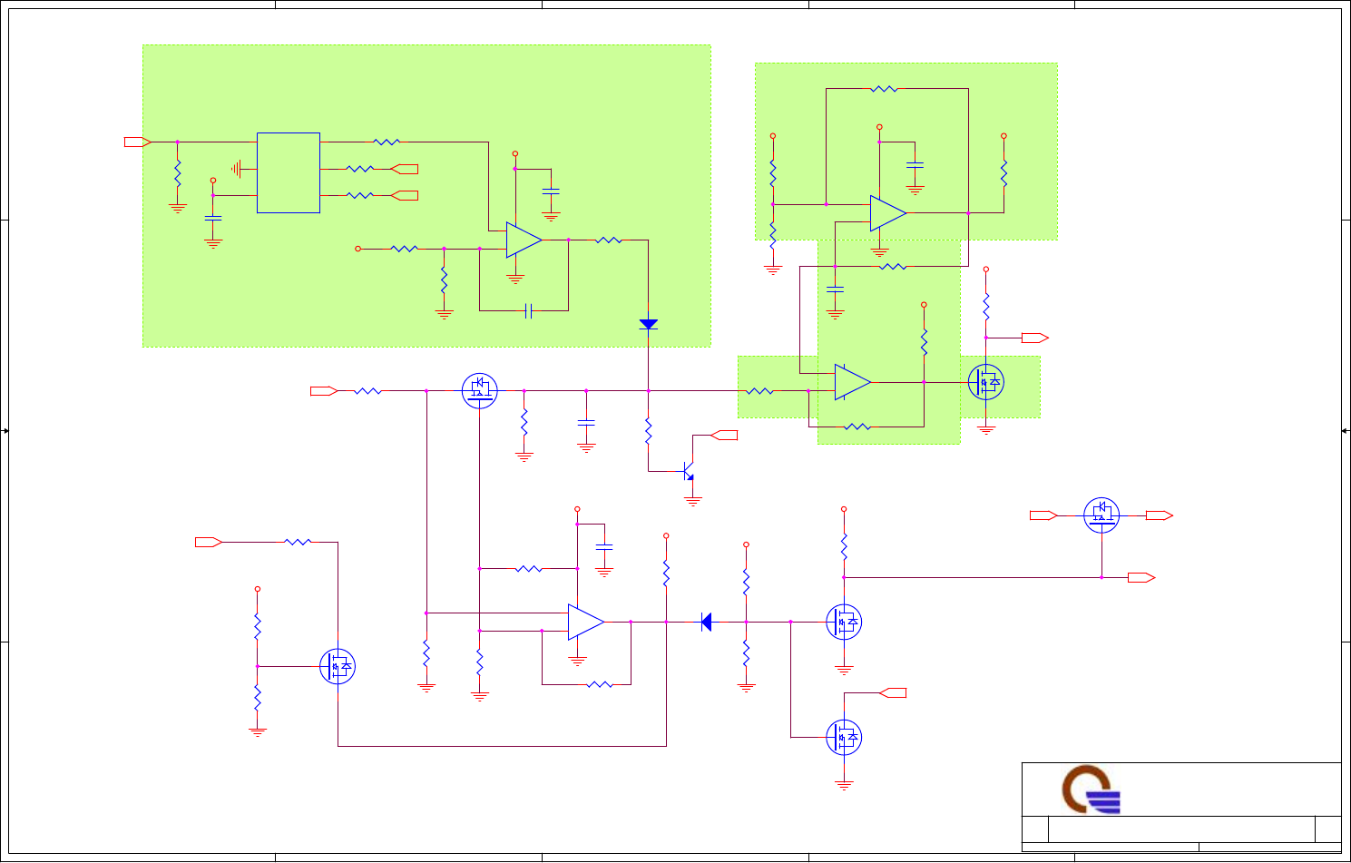Screen dimensions: 1351x863
Task: Select the input port feeding the IC block
Action: pos(138,142)
